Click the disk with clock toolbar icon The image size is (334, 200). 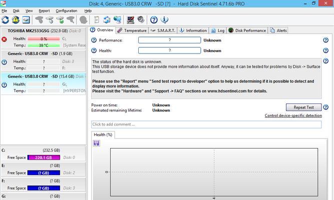coord(50,20)
